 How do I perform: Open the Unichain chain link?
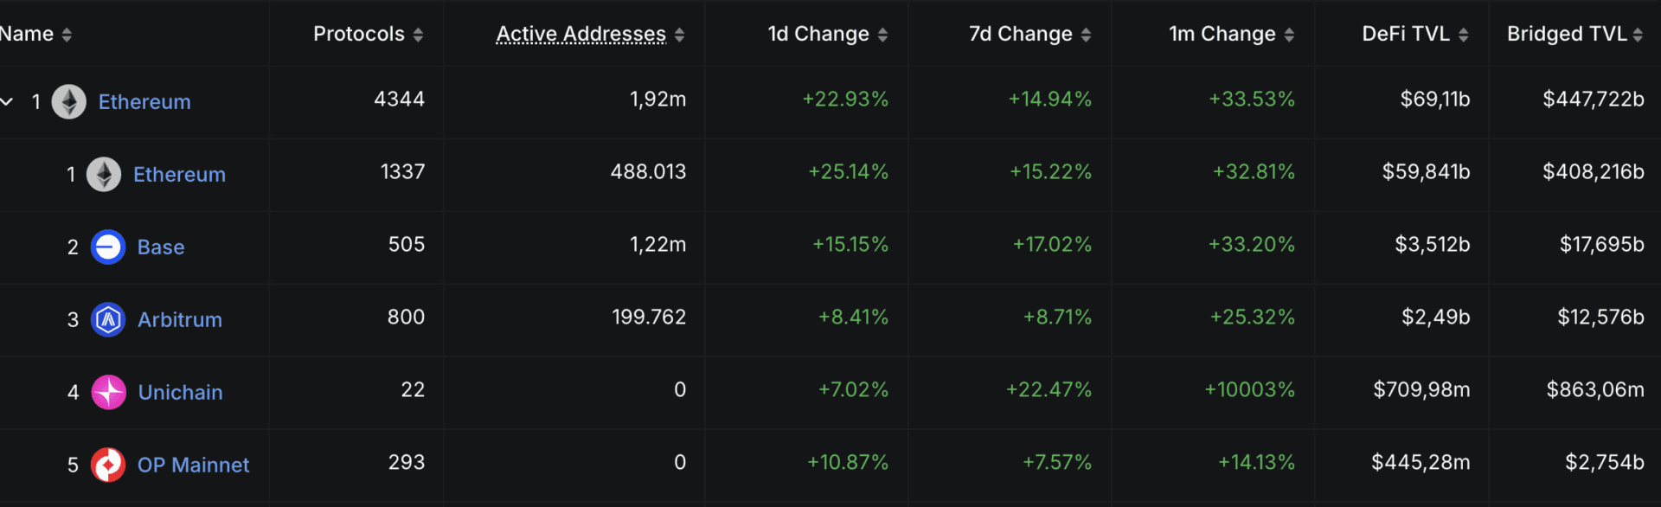point(181,393)
